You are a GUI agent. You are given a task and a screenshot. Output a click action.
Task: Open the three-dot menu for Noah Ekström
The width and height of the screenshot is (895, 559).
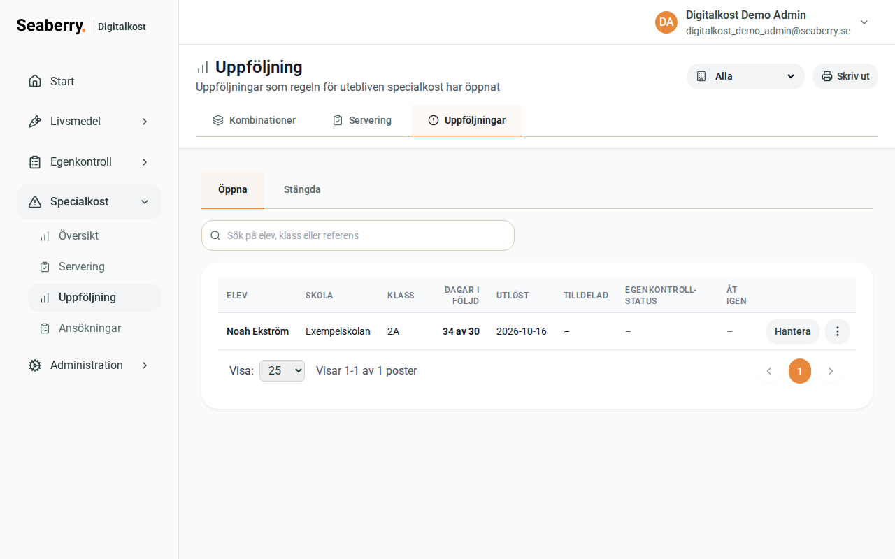click(838, 331)
